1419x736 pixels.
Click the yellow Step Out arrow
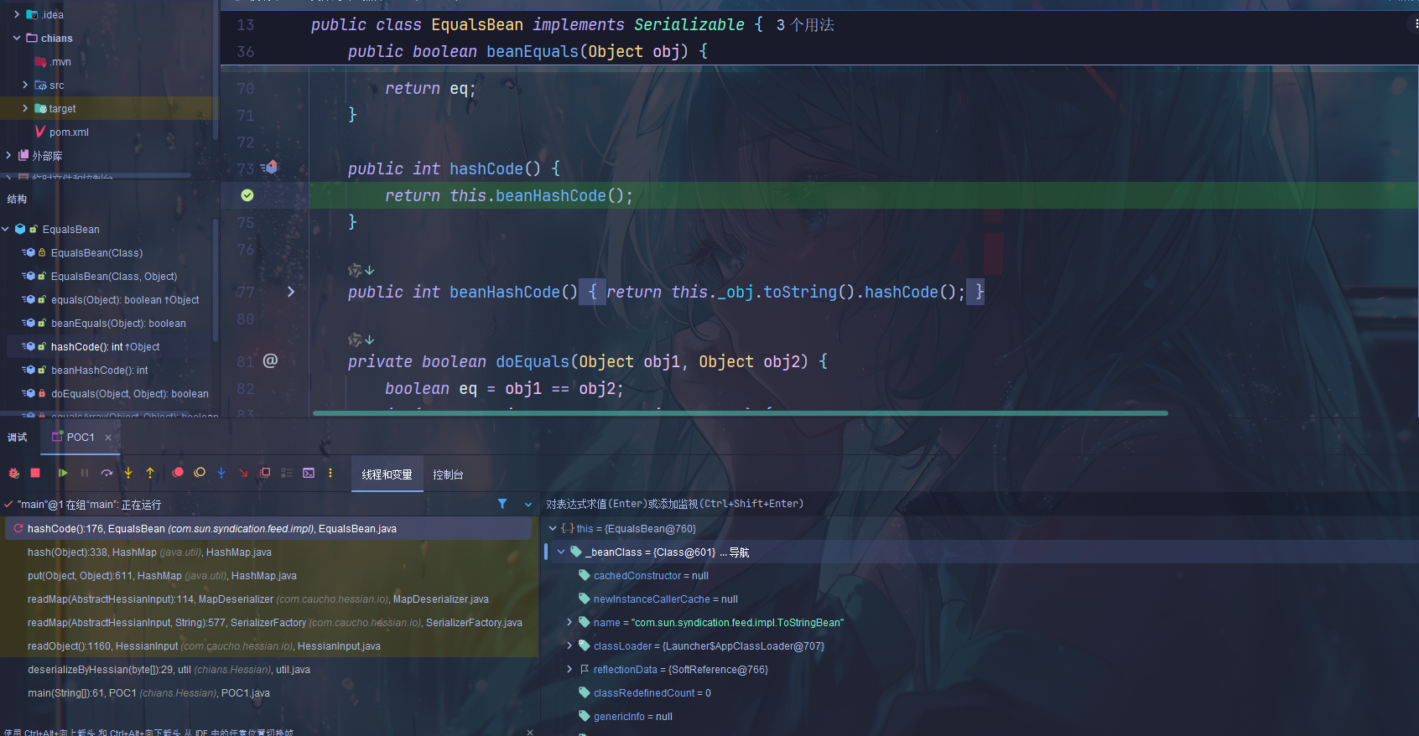coord(150,474)
